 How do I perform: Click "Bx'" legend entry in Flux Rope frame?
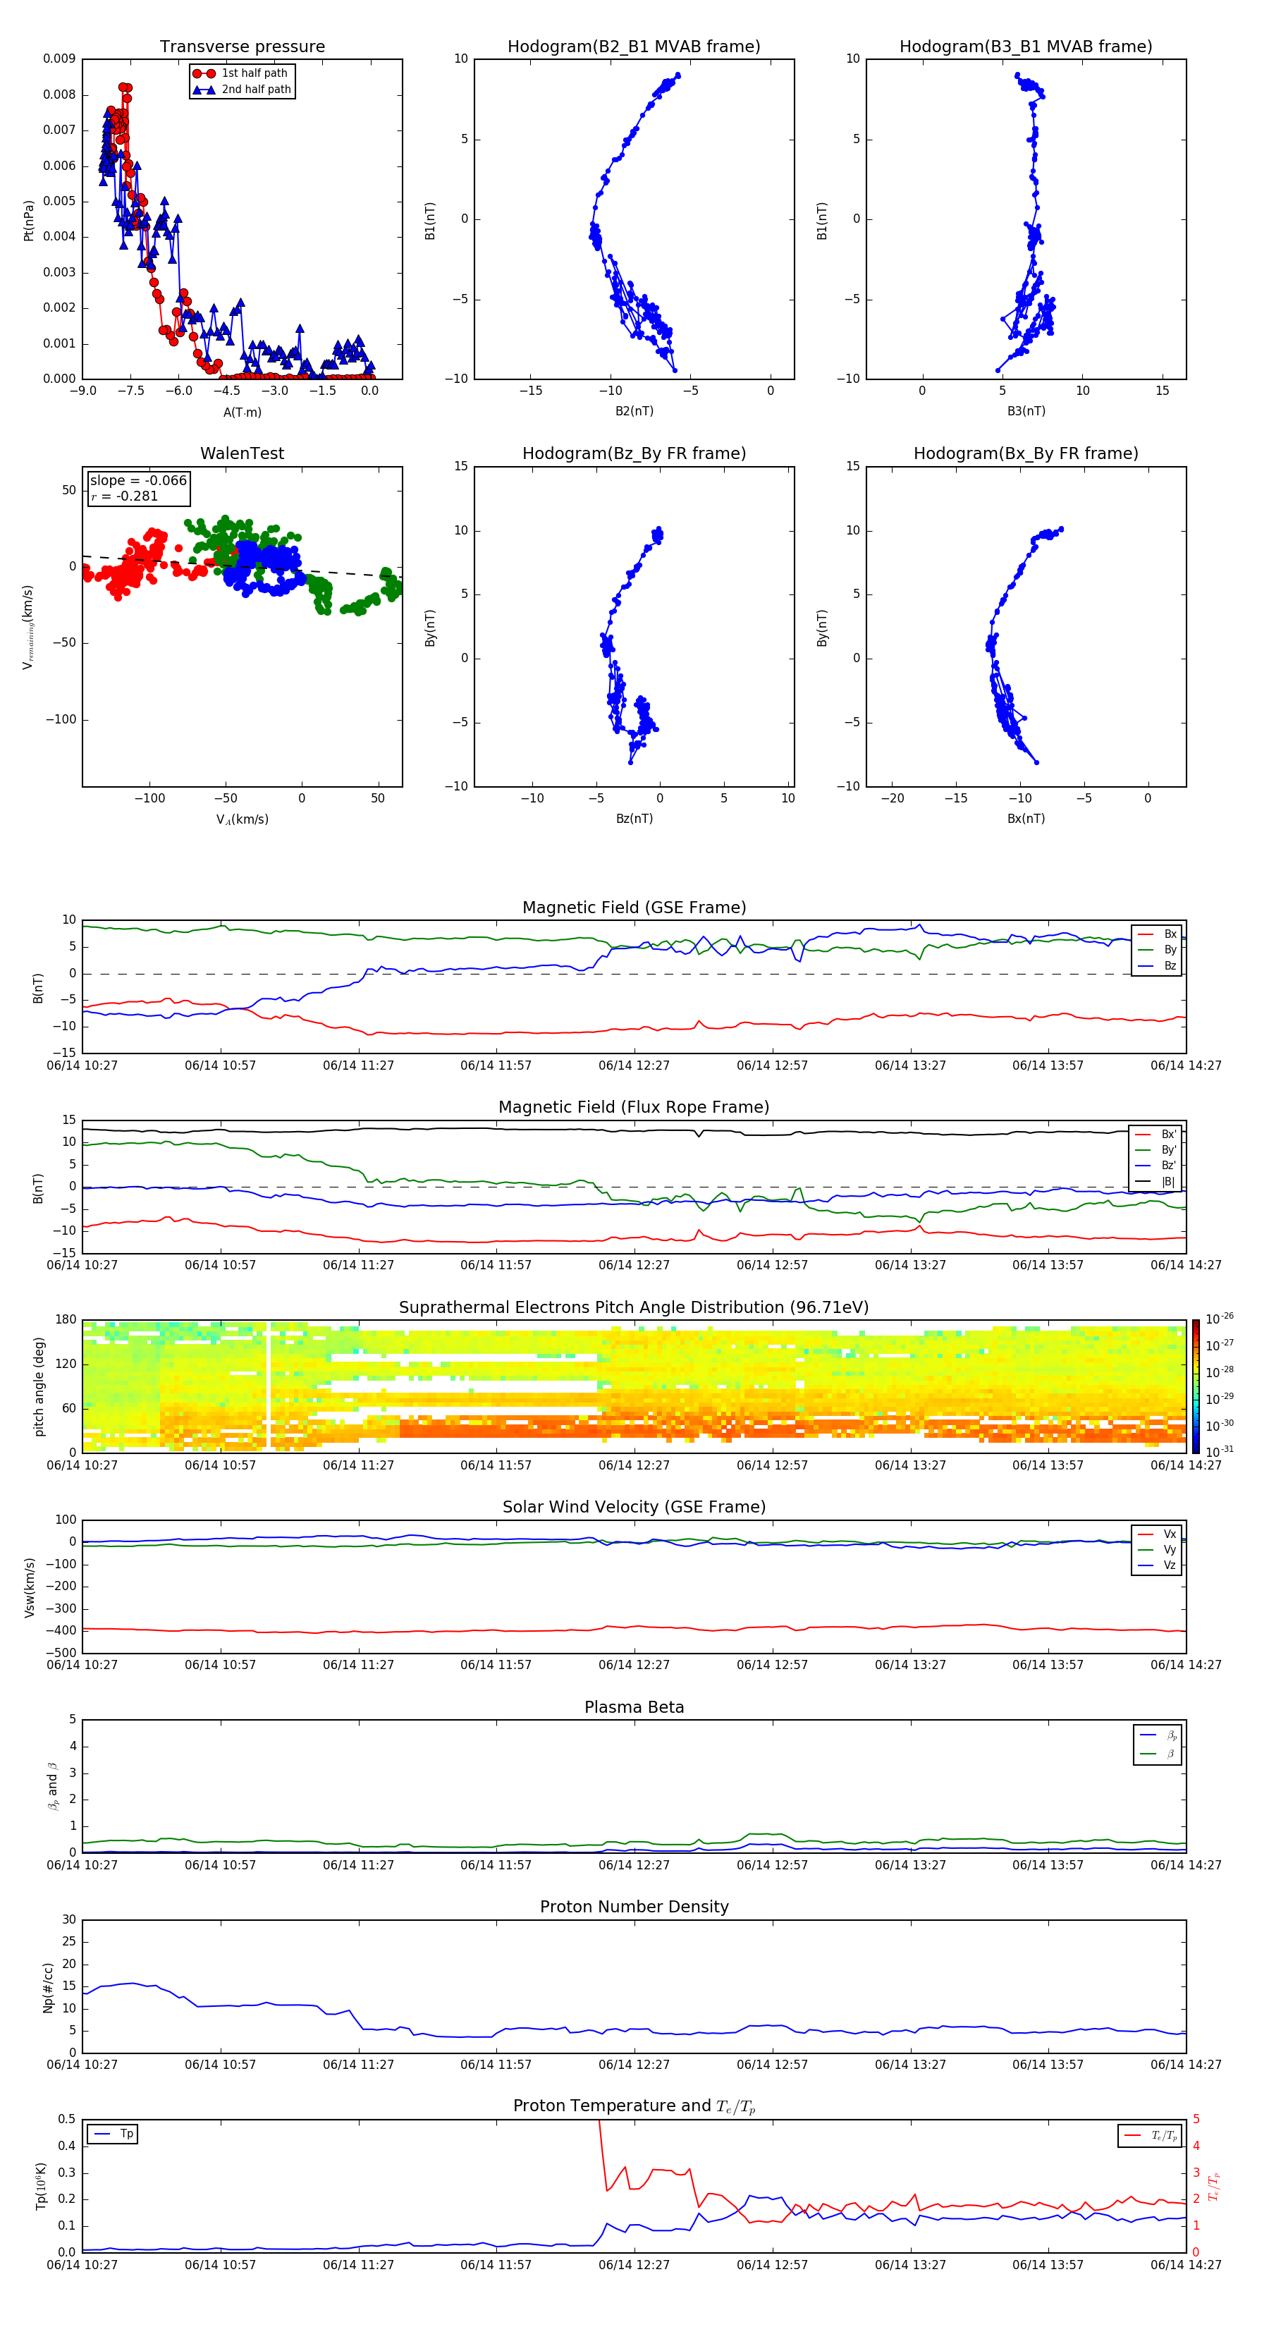(x=1156, y=1135)
